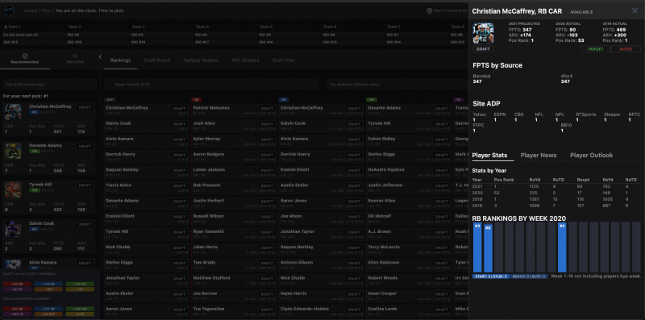Open the NFL Rosters tab
This screenshot has width=645, height=320.
[x=245, y=60]
